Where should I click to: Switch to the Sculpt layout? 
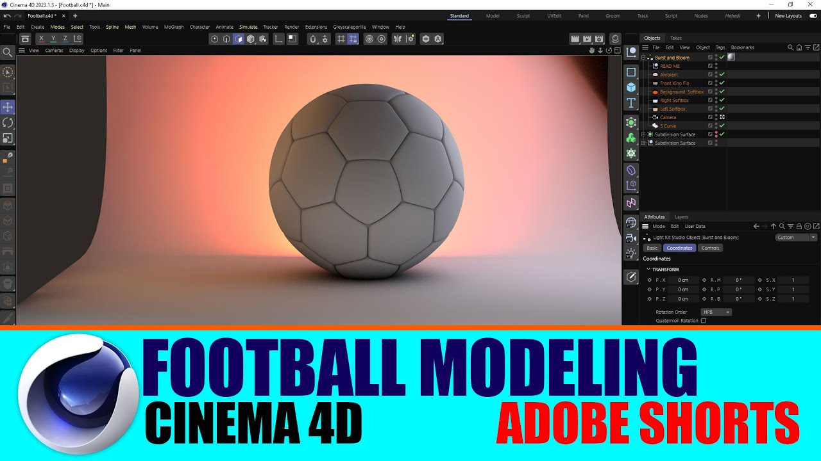pyautogui.click(x=523, y=16)
